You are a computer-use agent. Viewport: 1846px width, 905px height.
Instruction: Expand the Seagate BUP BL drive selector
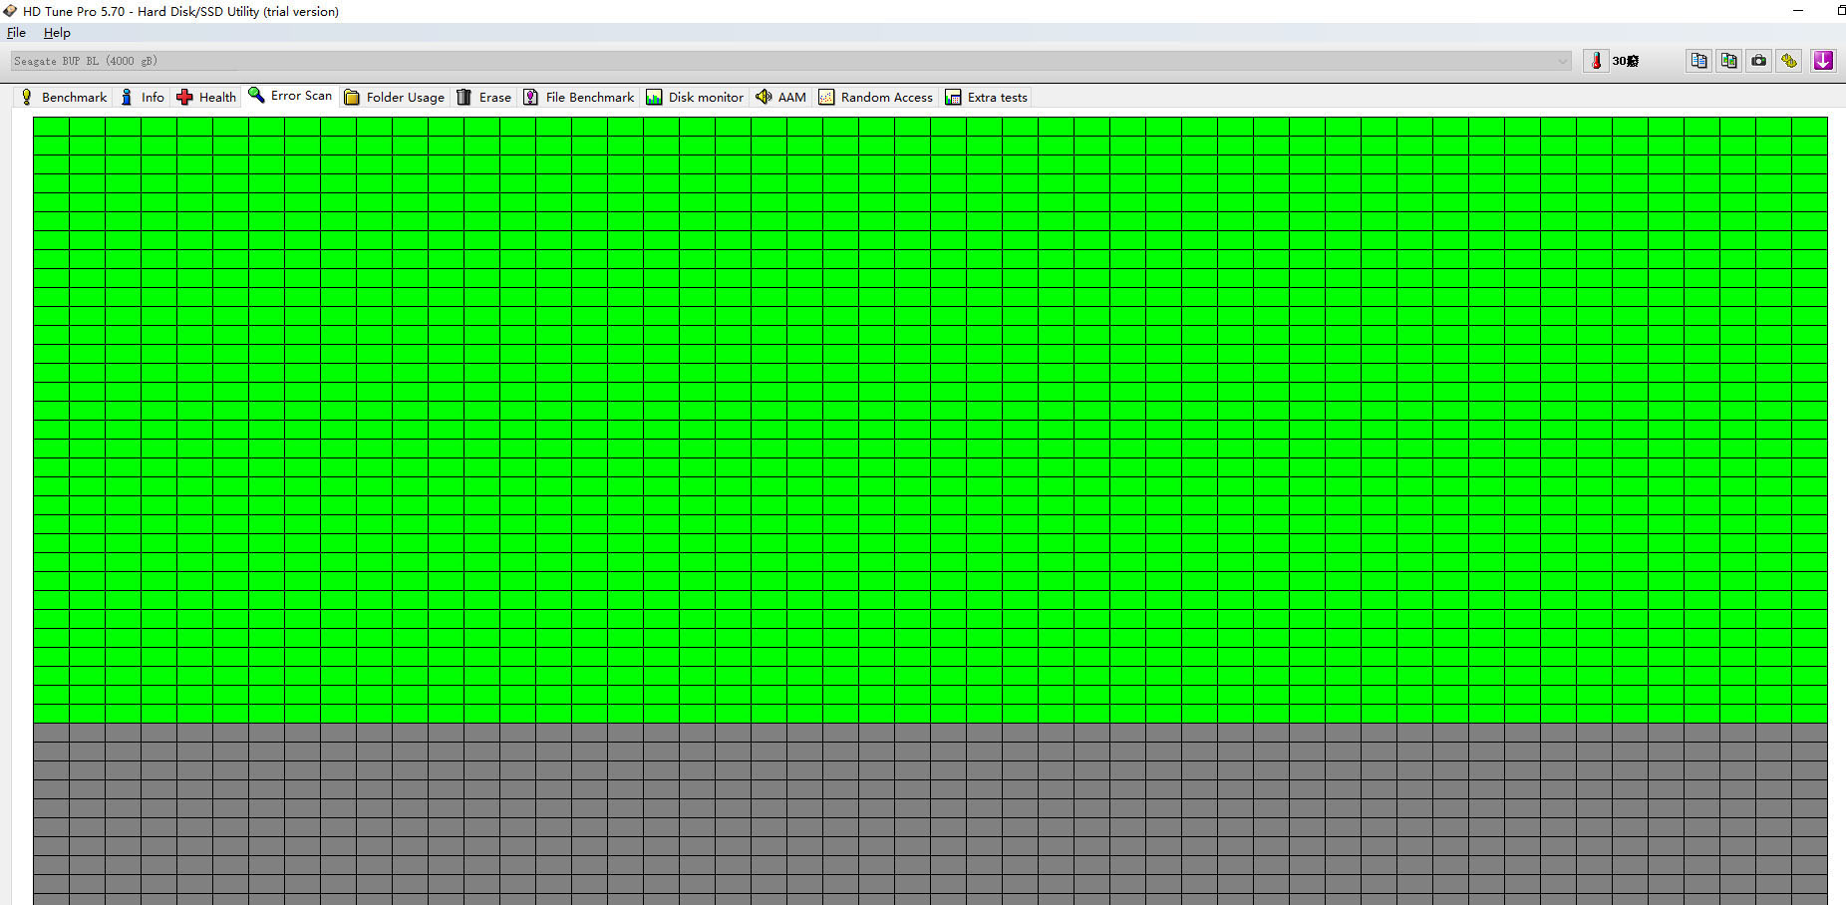(791, 61)
